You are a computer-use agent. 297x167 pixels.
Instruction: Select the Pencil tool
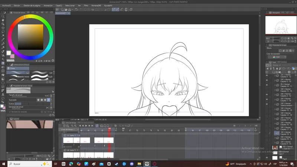[3, 48]
